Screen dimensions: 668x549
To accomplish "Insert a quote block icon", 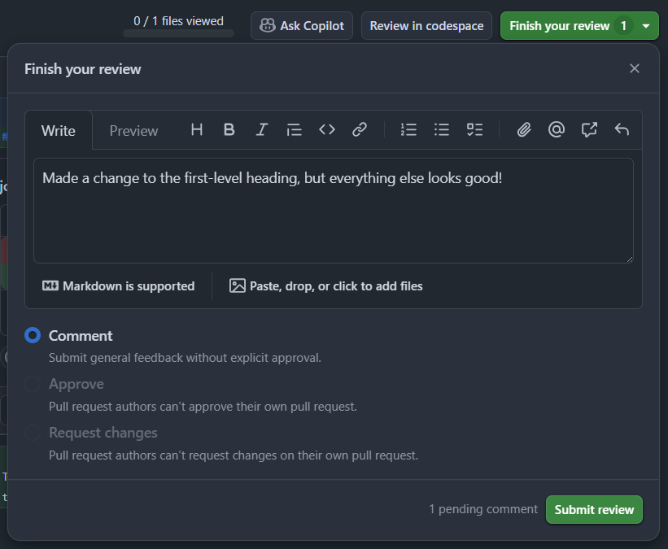I will (x=294, y=129).
